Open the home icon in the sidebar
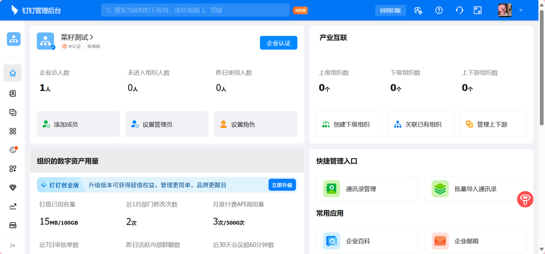This screenshot has width=545, height=254. (13, 73)
